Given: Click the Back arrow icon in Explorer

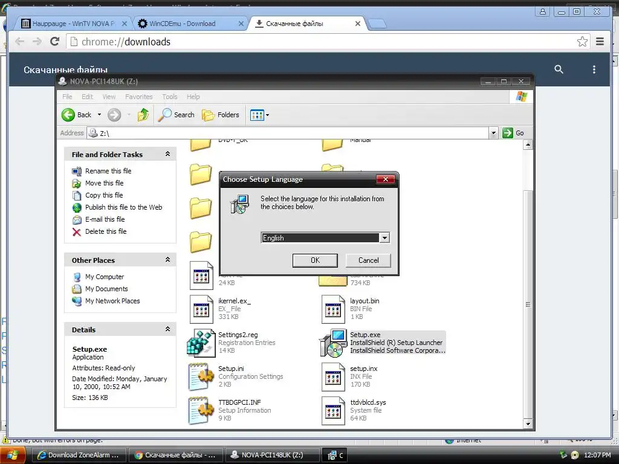Looking at the screenshot, I should click(68, 115).
